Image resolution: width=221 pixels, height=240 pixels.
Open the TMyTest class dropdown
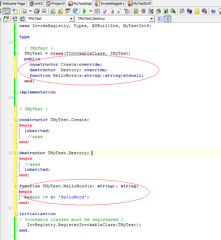pyautogui.click(x=71, y=19)
